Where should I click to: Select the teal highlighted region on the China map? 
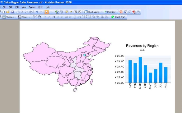pos(84,55)
